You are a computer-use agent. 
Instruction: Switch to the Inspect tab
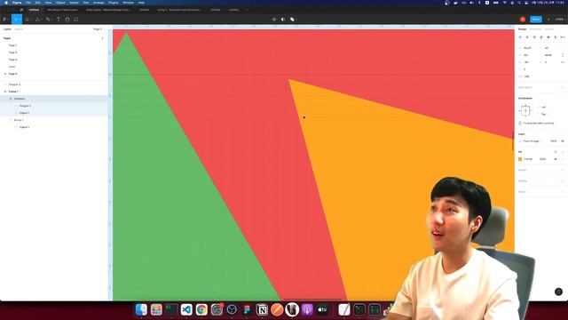pyautogui.click(x=549, y=29)
